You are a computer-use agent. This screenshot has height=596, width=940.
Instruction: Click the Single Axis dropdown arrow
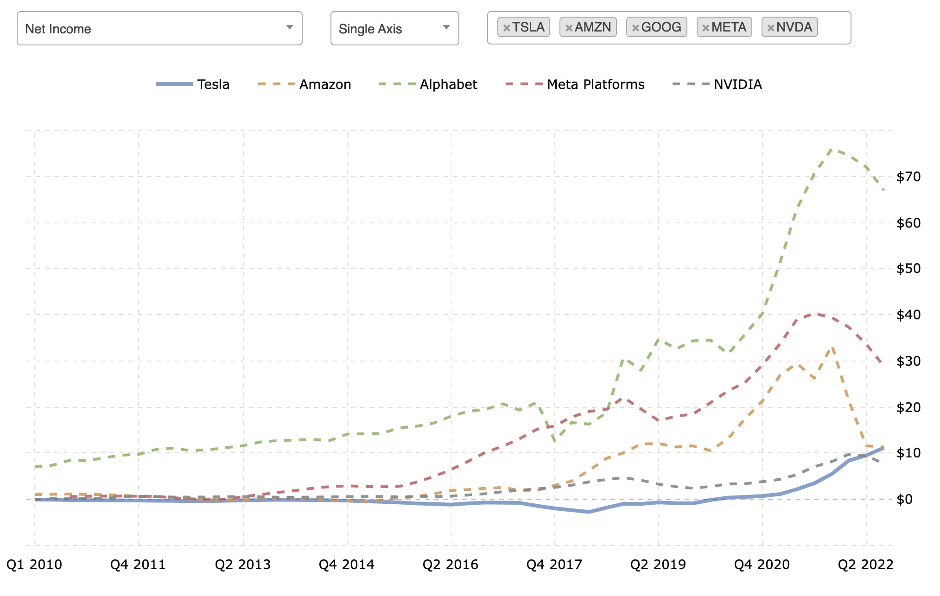tap(446, 27)
